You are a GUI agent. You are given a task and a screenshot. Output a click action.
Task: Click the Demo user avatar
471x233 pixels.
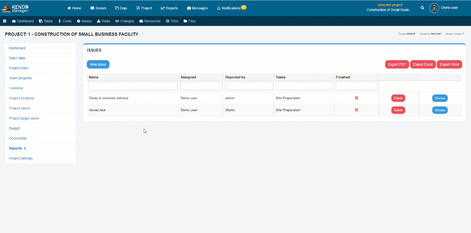[x=434, y=8]
